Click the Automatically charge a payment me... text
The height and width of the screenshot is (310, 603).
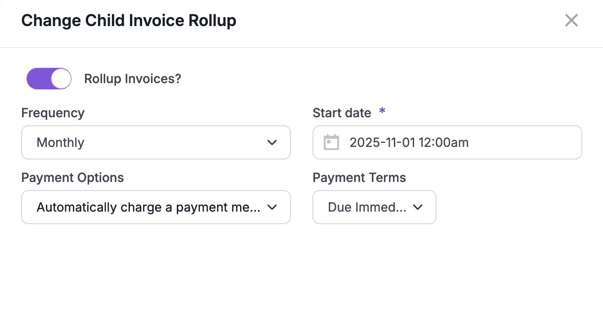[x=148, y=207]
